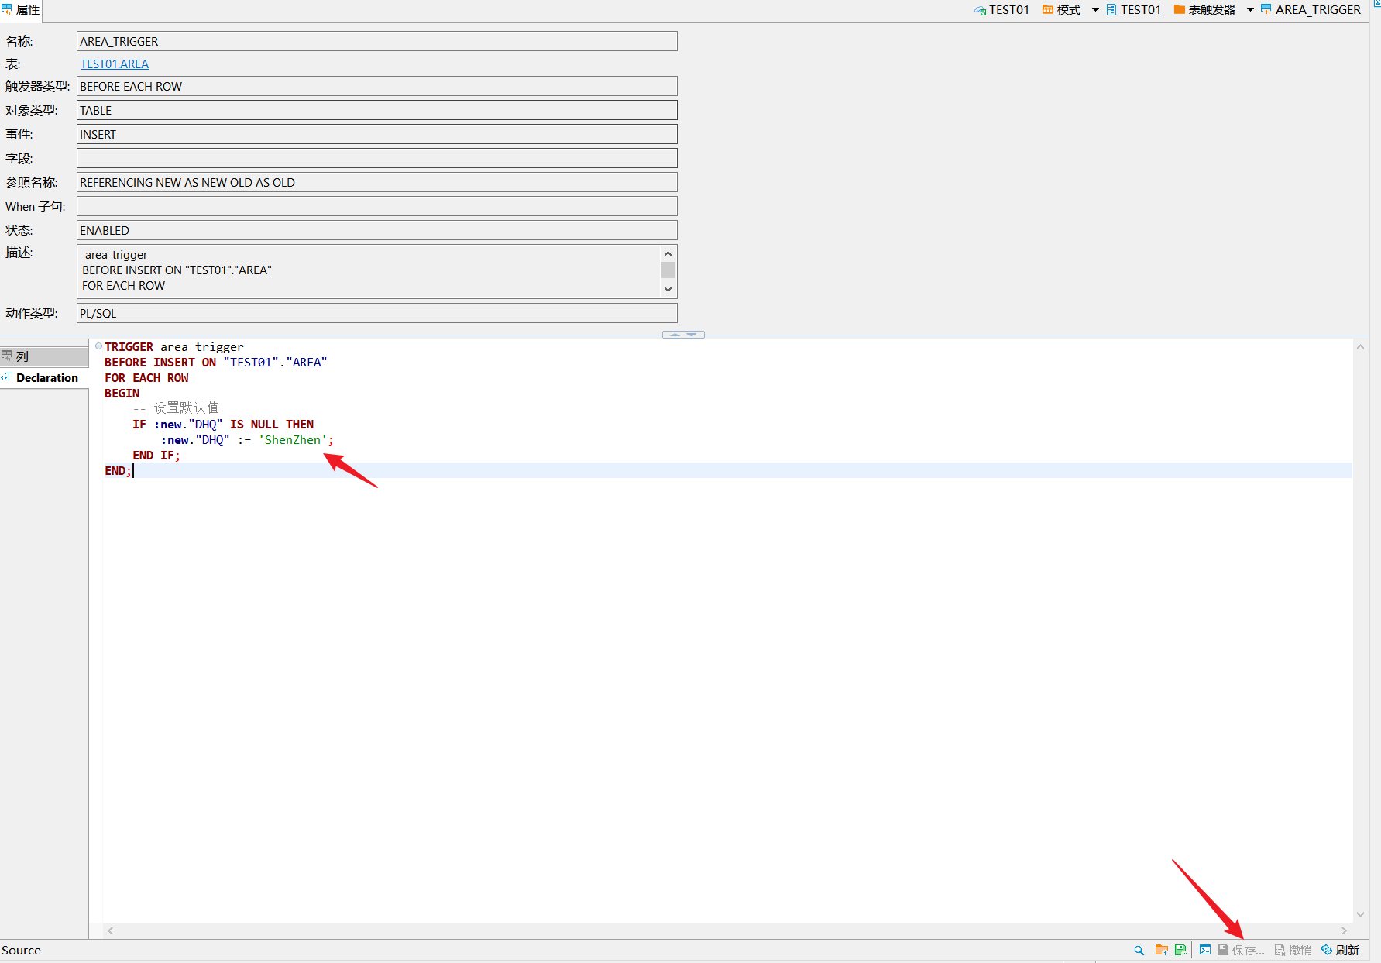Click the code editor scroll-down arrow

click(1360, 915)
